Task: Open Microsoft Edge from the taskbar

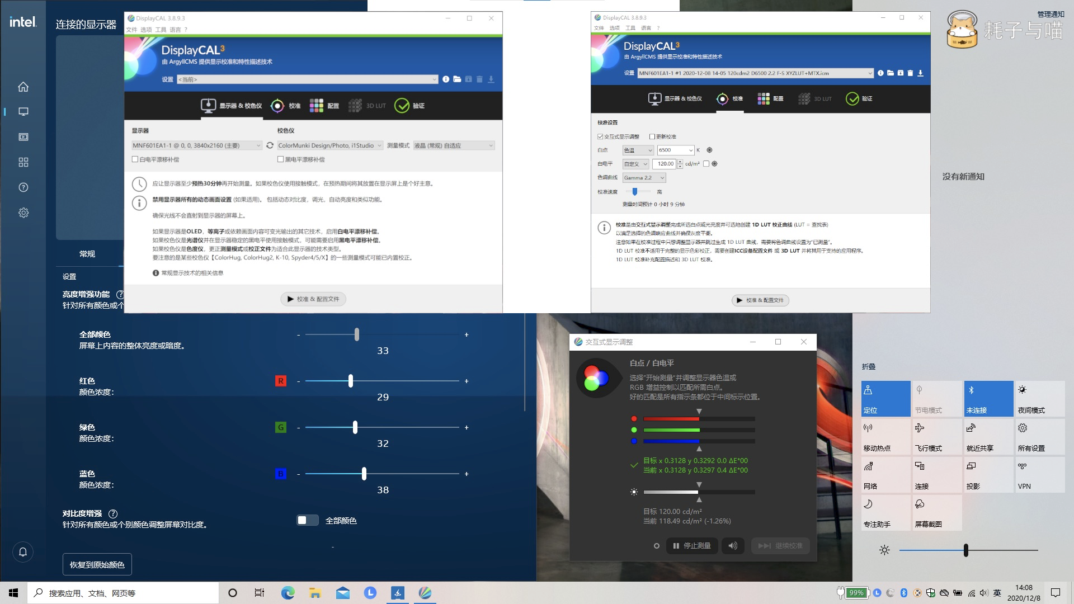Action: [x=288, y=593]
